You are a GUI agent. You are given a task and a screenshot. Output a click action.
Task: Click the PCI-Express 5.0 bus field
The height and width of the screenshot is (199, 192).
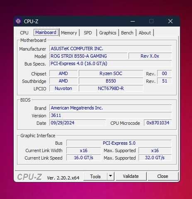pyautogui.click(x=119, y=143)
